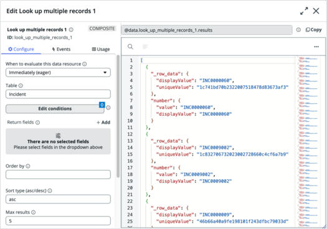
Task: Open the Immediately (eager) dropdown
Action: 58,73
